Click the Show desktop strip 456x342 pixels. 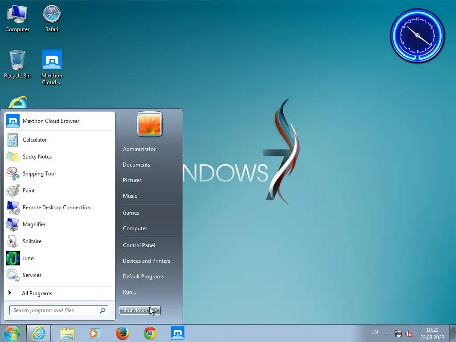453,333
